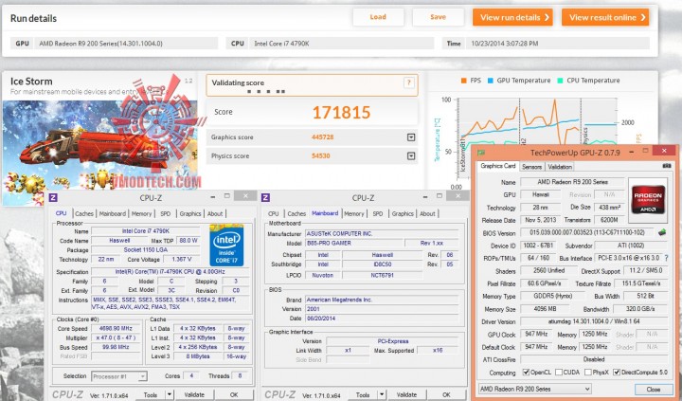
Task: Toggle the PhysX checkbox
Action: pos(587,373)
